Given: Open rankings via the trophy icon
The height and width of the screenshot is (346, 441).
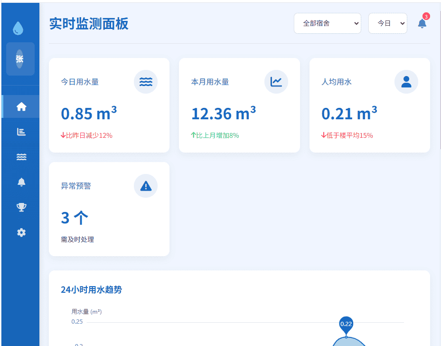Looking at the screenshot, I should coord(20,207).
